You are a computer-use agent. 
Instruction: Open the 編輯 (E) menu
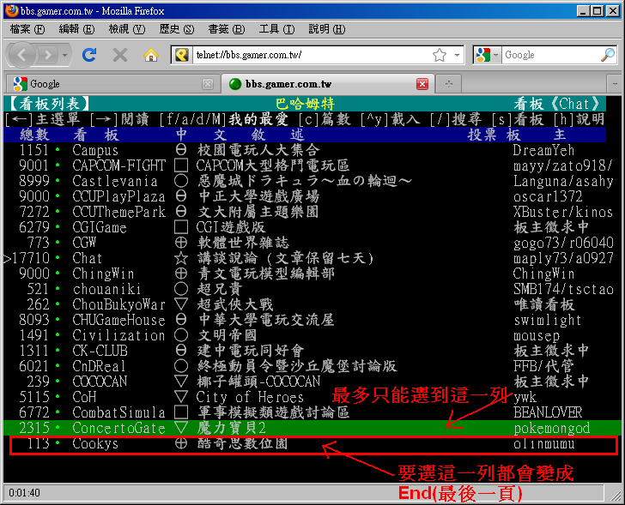pos(76,29)
